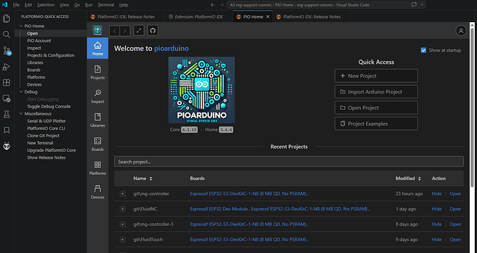Expand the git\mg-controller project row
477x253 pixels.
click(122, 194)
